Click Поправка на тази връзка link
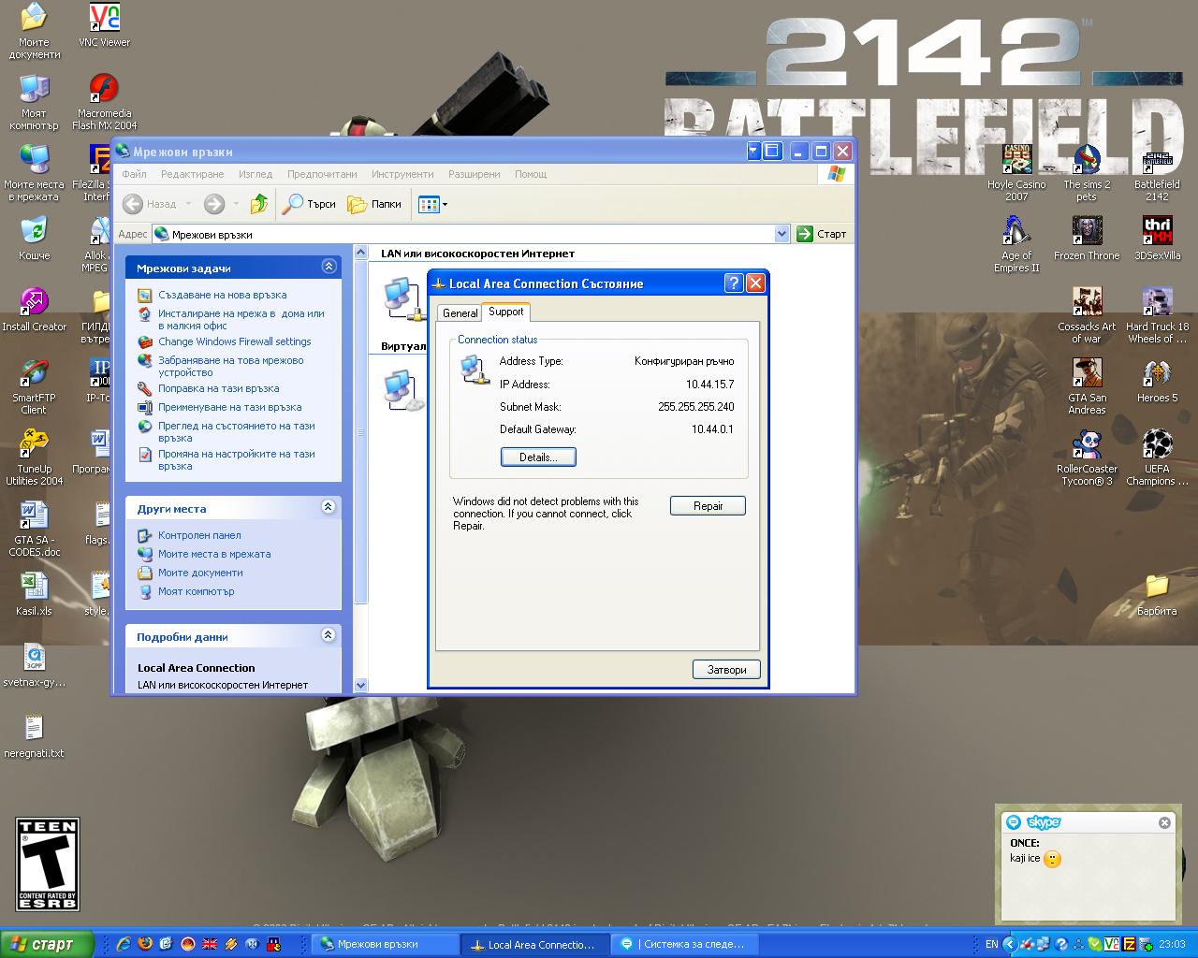The image size is (1198, 958). click(218, 388)
